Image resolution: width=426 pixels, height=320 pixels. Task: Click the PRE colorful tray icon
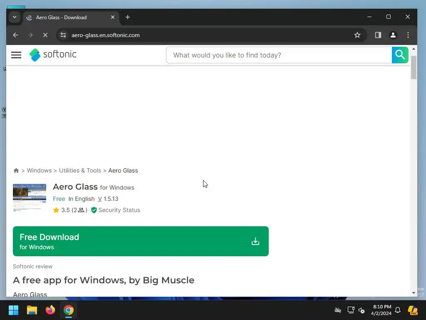[413, 310]
